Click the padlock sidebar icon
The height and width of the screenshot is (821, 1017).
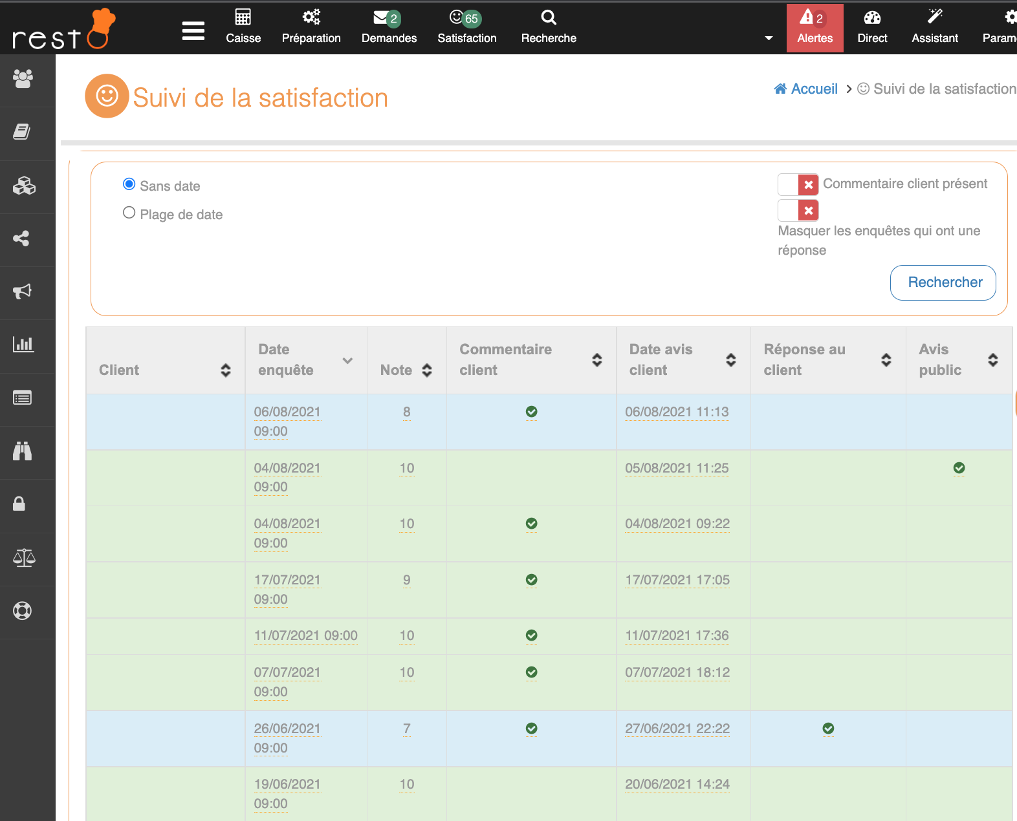(19, 504)
